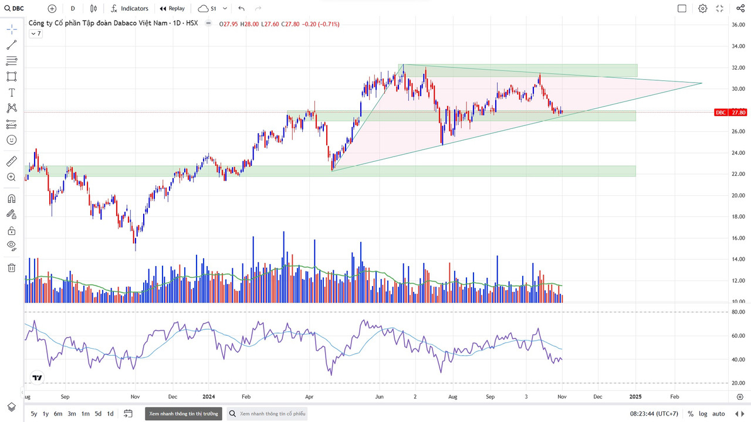This screenshot has height=422, width=751.
Task: Select the 1m date range
Action: [x=85, y=414]
